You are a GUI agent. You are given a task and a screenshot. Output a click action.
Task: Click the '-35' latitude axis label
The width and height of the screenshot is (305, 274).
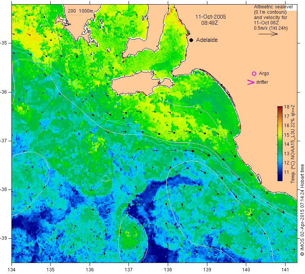[3, 43]
